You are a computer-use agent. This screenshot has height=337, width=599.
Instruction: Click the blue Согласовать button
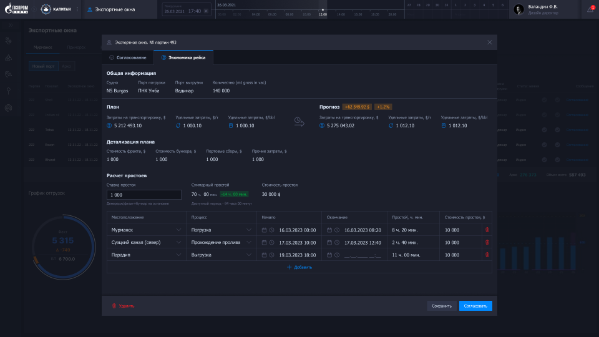pos(475,306)
